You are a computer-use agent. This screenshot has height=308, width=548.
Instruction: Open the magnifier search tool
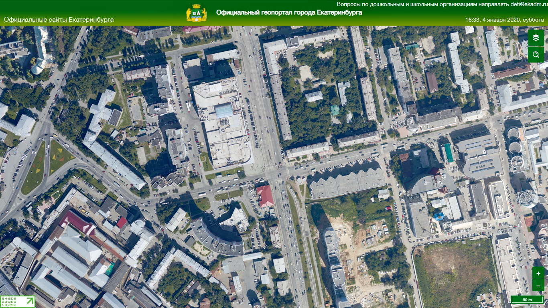point(536,54)
